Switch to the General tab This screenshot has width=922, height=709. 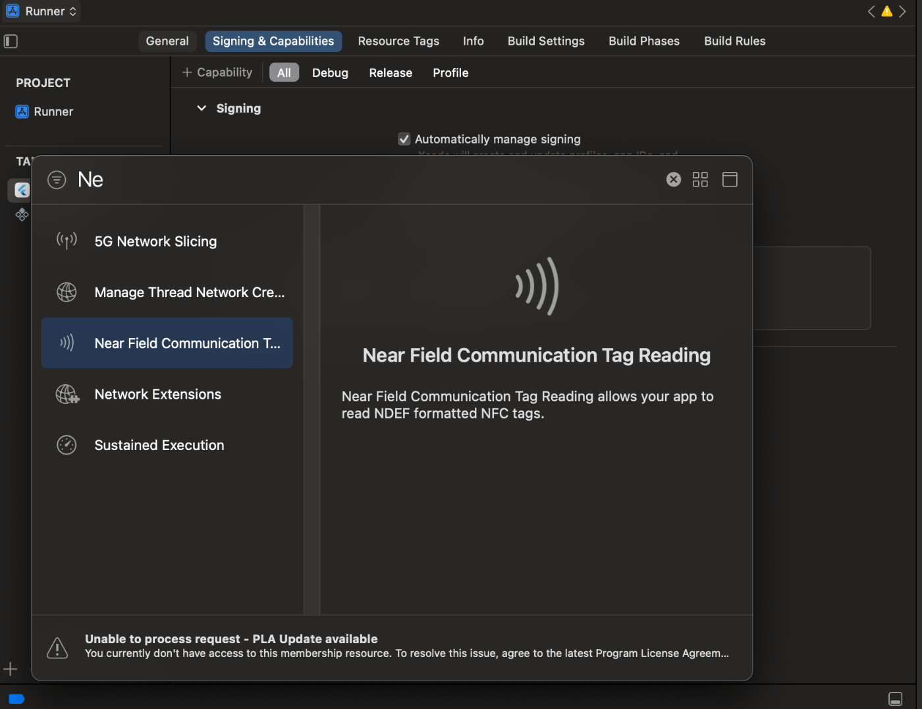coord(167,41)
